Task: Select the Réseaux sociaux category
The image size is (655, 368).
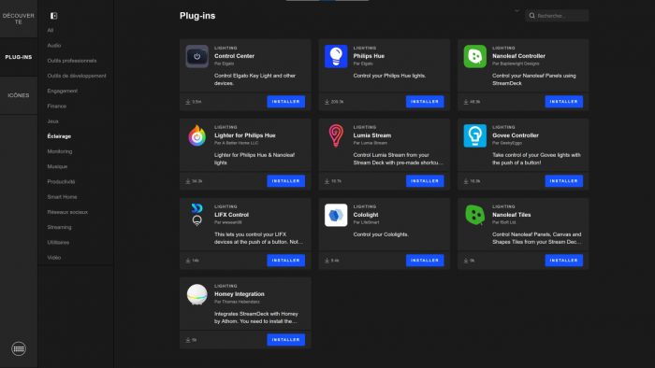Action: 67,212
